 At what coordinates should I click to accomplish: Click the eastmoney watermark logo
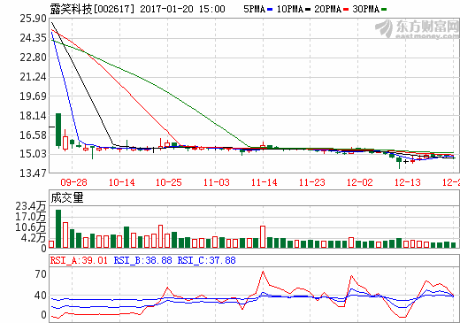click(417, 29)
